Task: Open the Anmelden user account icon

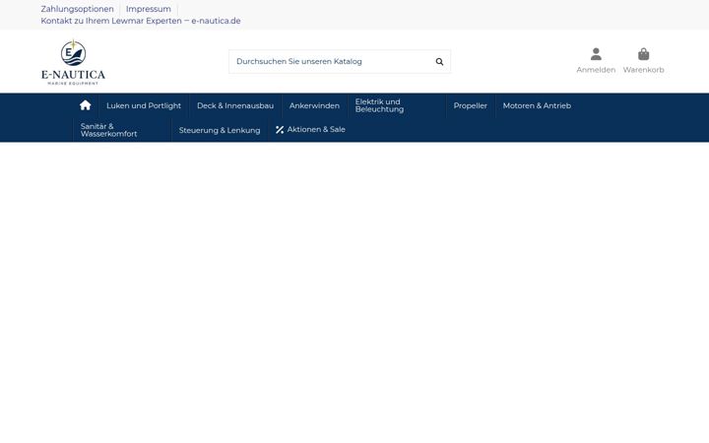Action: tap(596, 54)
